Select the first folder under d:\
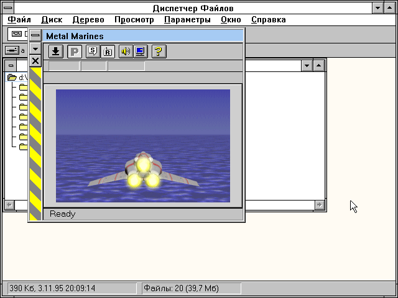 click(x=24, y=87)
